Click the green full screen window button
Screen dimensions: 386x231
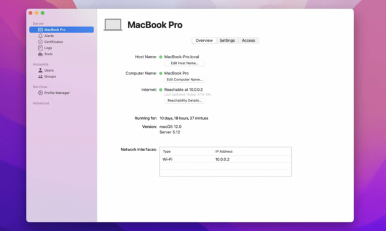click(x=42, y=13)
